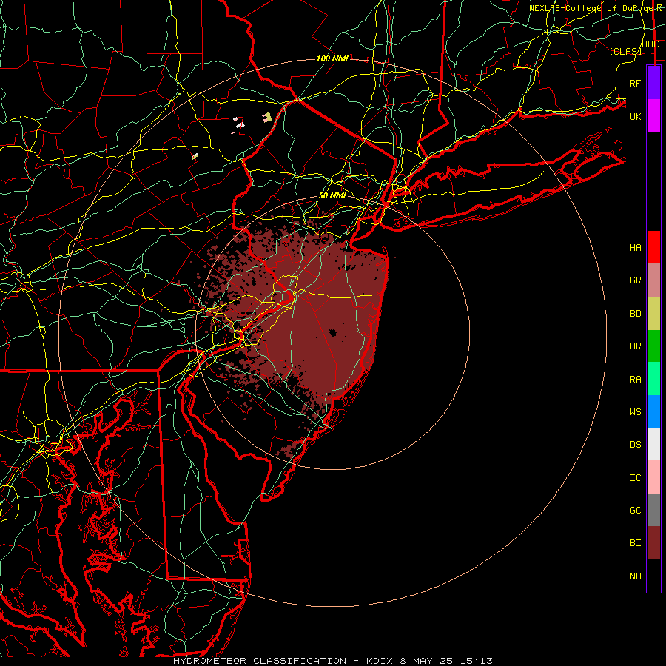Image resolution: width=666 pixels, height=666 pixels.
Task: Click the purple RF color swatch
Action: tap(653, 83)
